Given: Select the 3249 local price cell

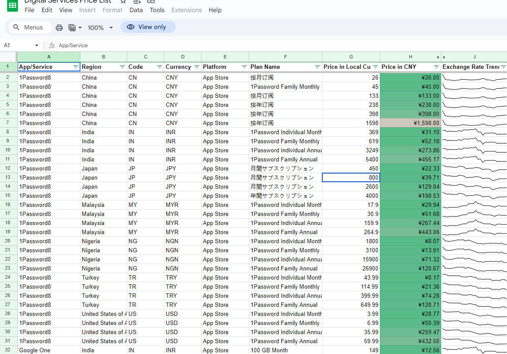Looking at the screenshot, I should tap(351, 150).
